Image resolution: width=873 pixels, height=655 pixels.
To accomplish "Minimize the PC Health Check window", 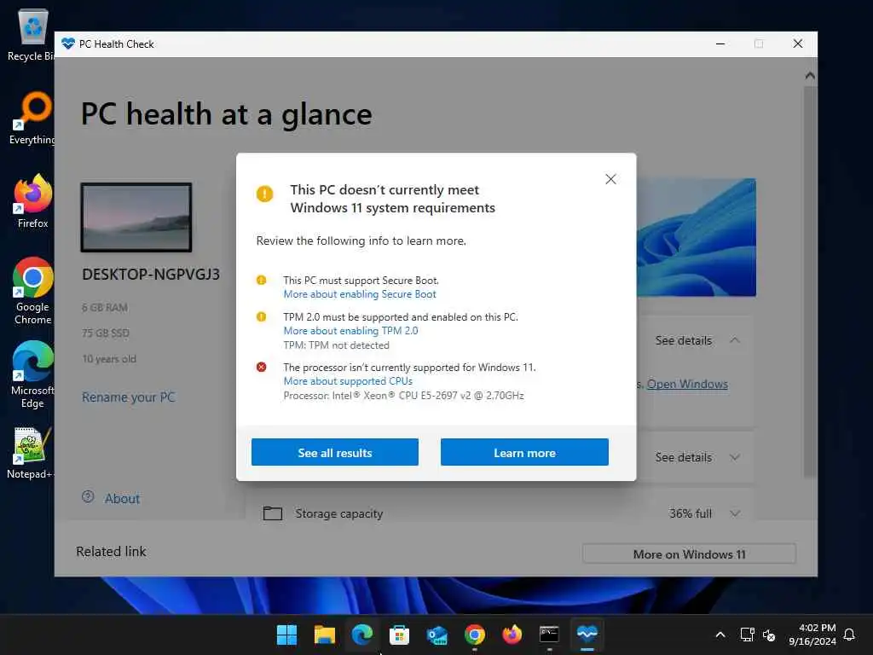I will pos(720,43).
